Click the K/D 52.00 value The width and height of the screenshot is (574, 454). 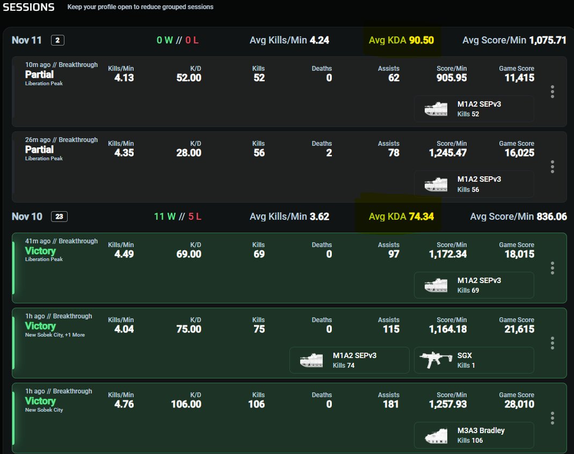pyautogui.click(x=188, y=78)
